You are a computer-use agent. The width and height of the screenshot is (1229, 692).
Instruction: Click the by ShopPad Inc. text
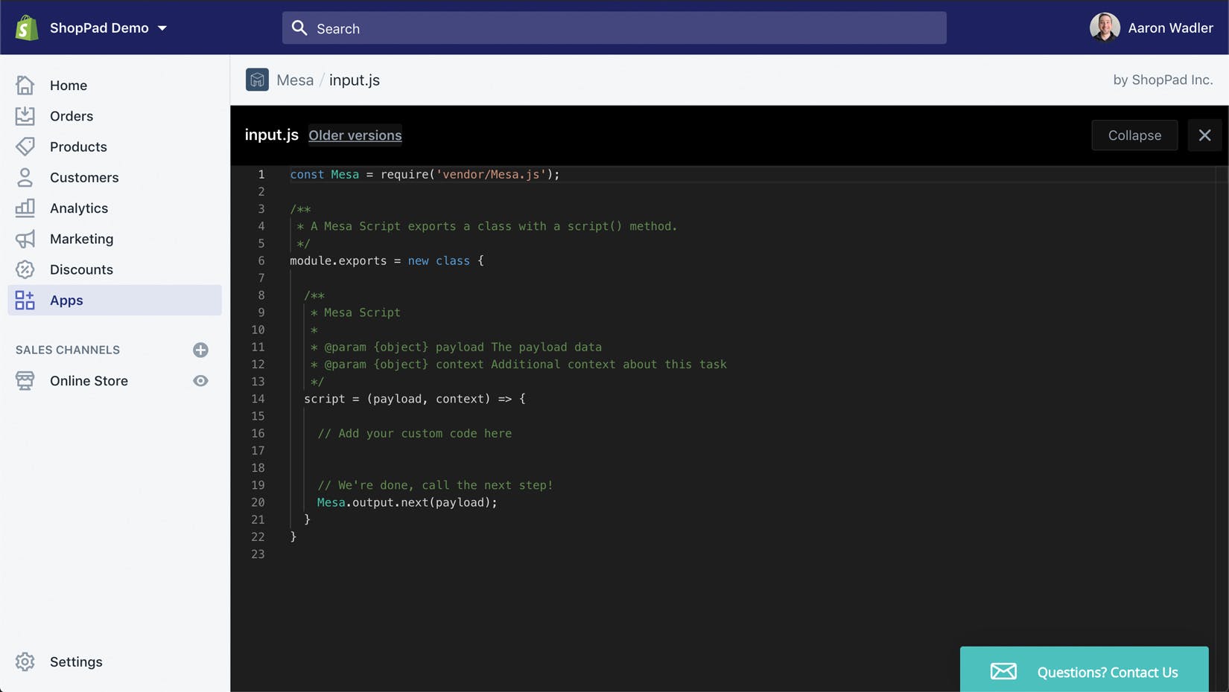point(1163,80)
